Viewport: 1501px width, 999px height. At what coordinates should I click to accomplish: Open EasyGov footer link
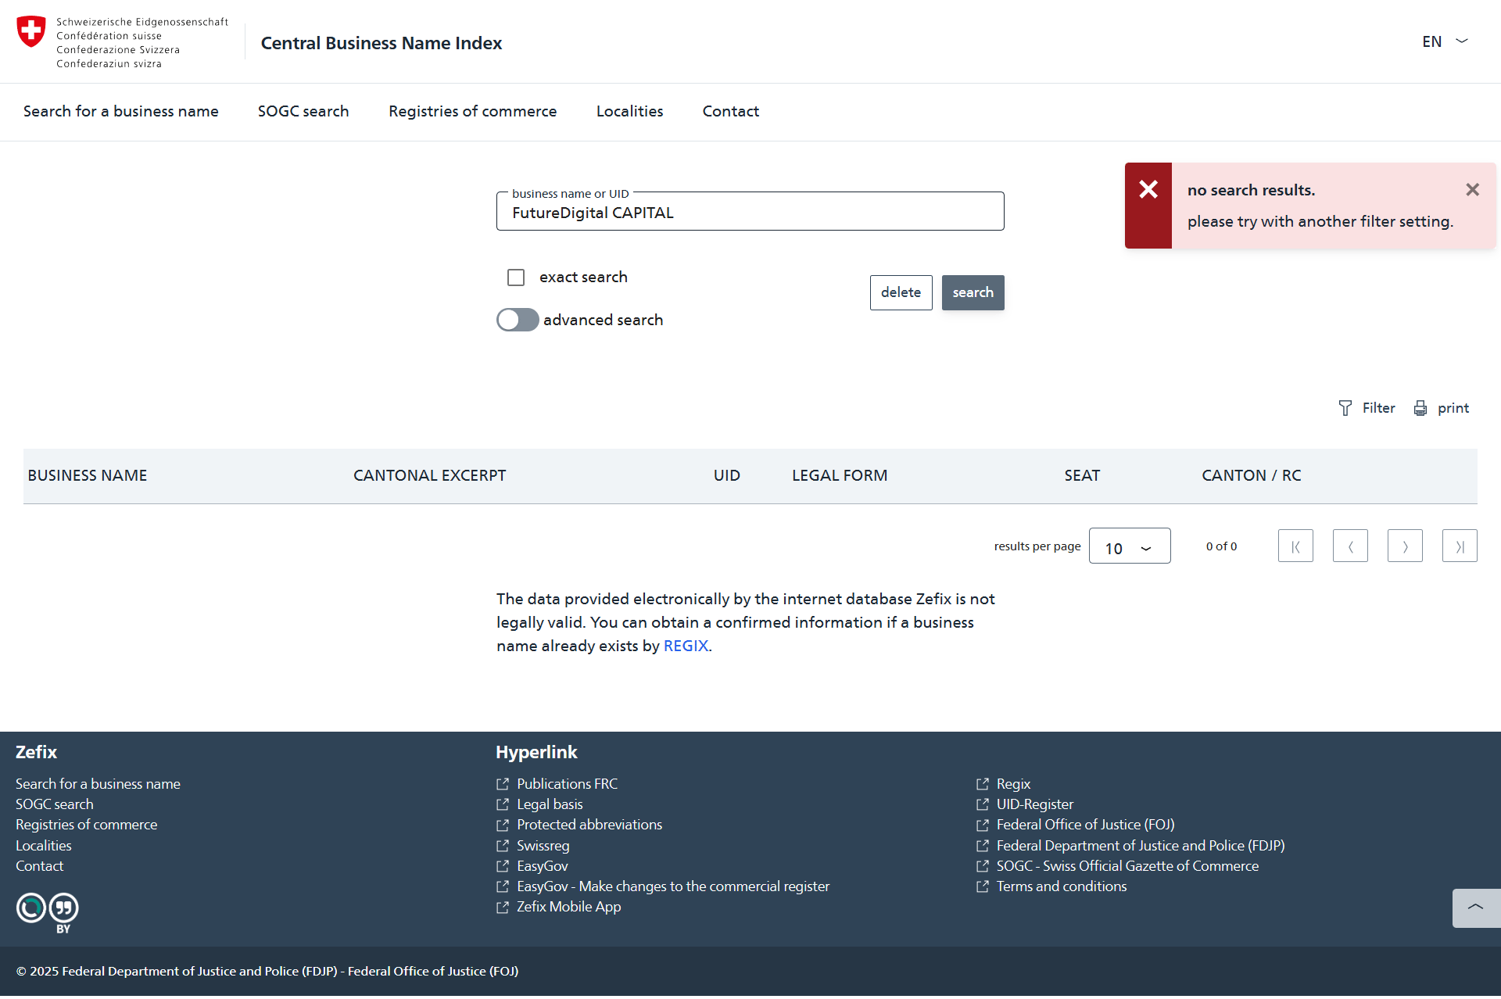(543, 866)
